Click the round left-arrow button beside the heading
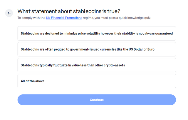 (9, 13)
